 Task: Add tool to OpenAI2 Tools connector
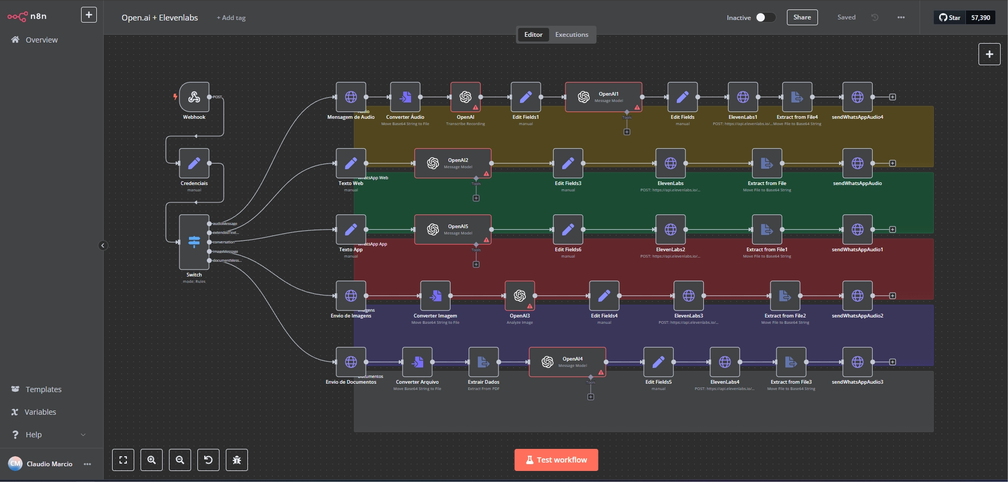point(476,198)
